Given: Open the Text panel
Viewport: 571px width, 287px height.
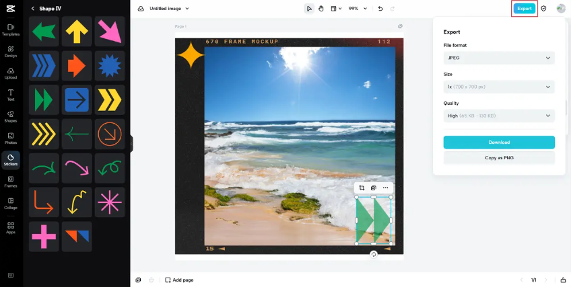Looking at the screenshot, I should [x=11, y=95].
